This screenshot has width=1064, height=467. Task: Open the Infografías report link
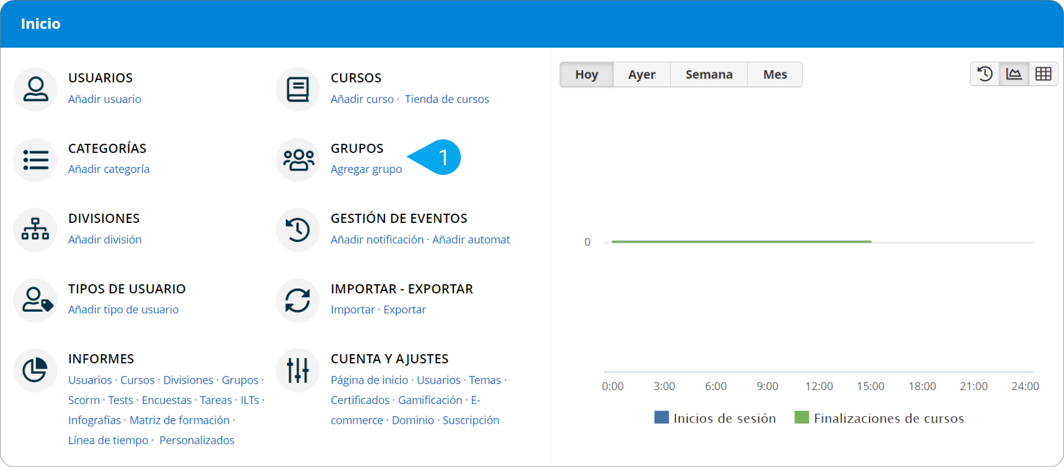click(x=95, y=420)
